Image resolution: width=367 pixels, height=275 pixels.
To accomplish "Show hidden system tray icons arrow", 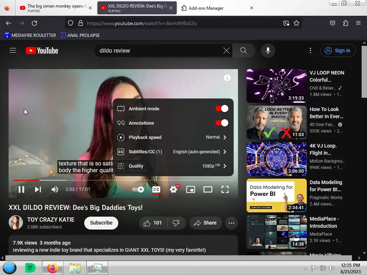I will [305, 268].
